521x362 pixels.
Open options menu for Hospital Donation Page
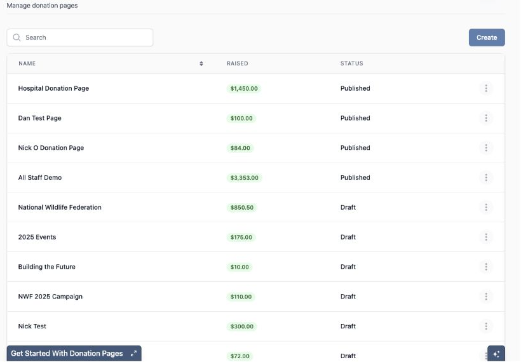point(486,88)
